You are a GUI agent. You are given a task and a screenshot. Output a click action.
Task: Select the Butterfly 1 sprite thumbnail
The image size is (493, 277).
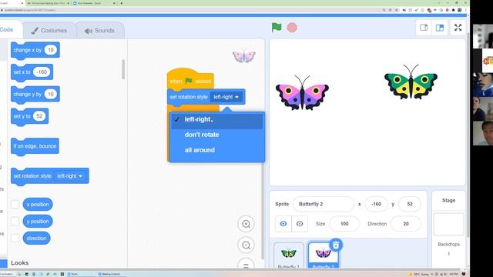[288, 255]
